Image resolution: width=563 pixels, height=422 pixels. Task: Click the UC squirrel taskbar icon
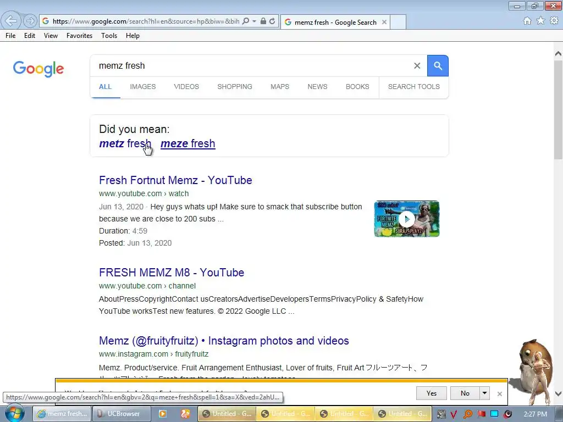tap(185, 414)
